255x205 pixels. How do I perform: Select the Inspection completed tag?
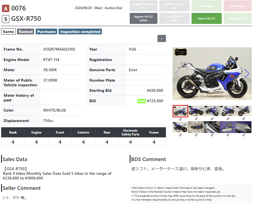click(80, 32)
